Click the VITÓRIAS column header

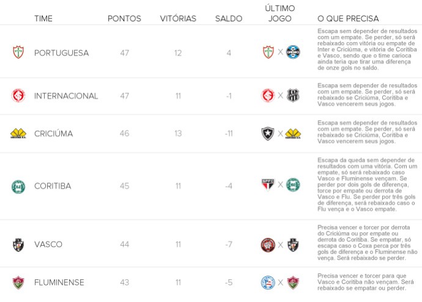[x=178, y=18]
